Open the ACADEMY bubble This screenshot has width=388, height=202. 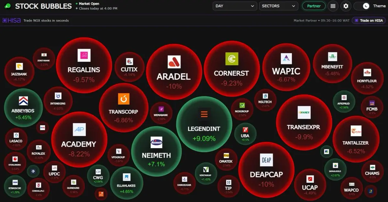tap(79, 139)
